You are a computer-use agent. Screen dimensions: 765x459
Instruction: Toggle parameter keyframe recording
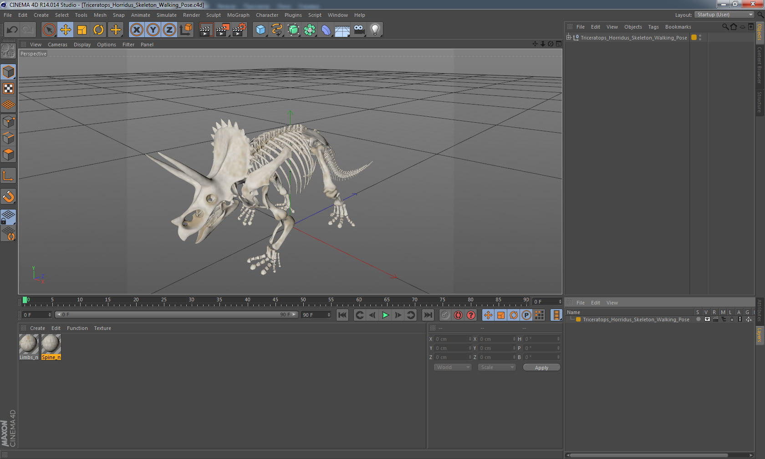(x=526, y=315)
